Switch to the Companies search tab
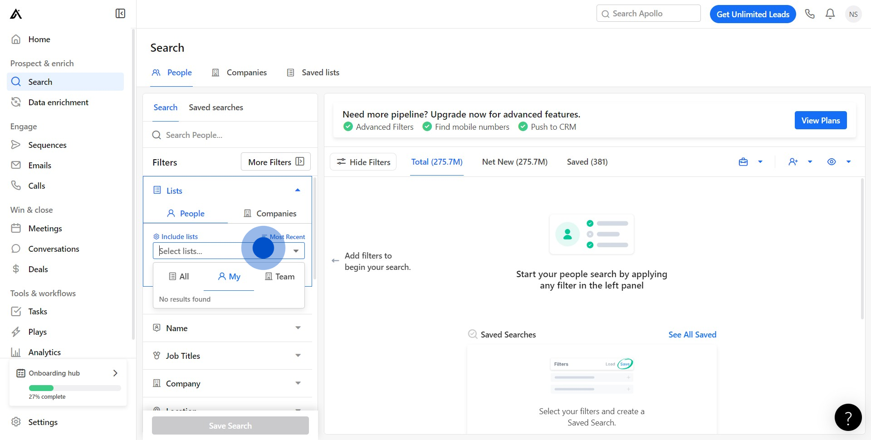871x440 pixels. (x=240, y=73)
